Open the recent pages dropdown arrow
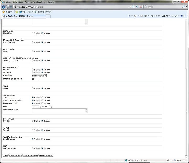 coord(11,7)
